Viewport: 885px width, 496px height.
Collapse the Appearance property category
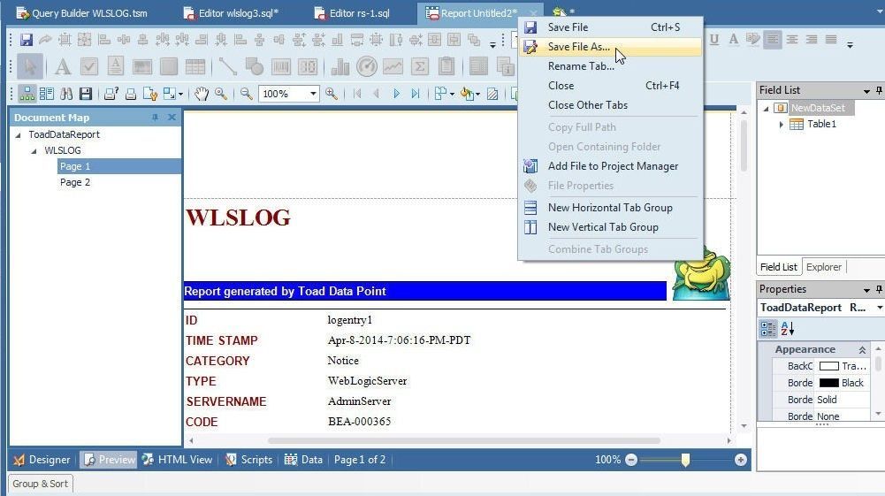coord(862,350)
